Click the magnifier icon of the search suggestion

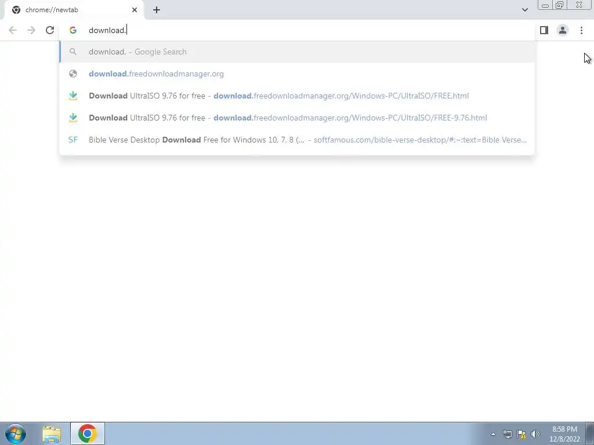(73, 52)
